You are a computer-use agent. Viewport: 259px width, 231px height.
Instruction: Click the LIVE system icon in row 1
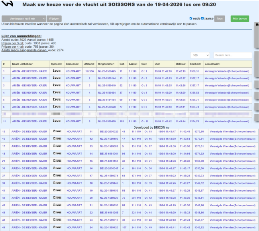[57, 71]
